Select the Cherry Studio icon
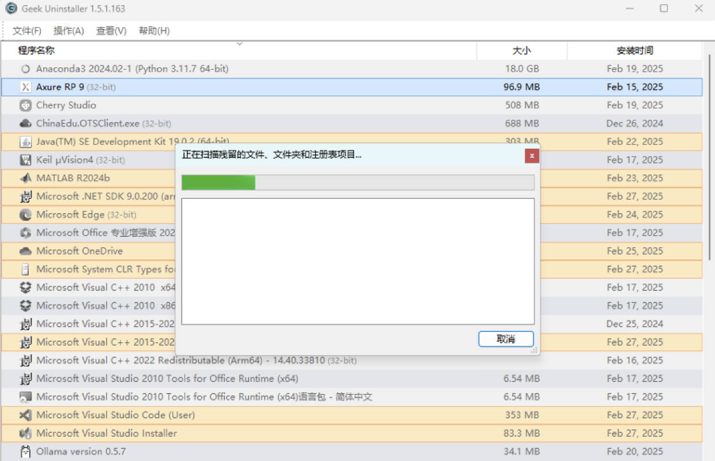Image resolution: width=715 pixels, height=461 pixels. pyautogui.click(x=25, y=105)
